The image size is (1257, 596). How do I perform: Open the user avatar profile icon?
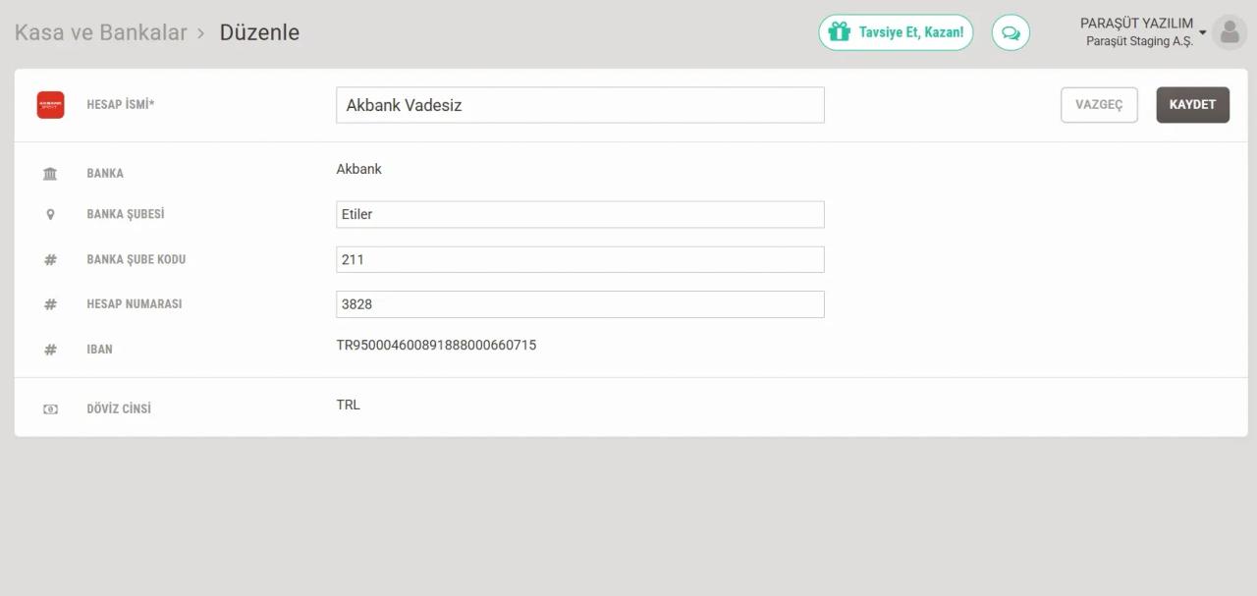1229,32
